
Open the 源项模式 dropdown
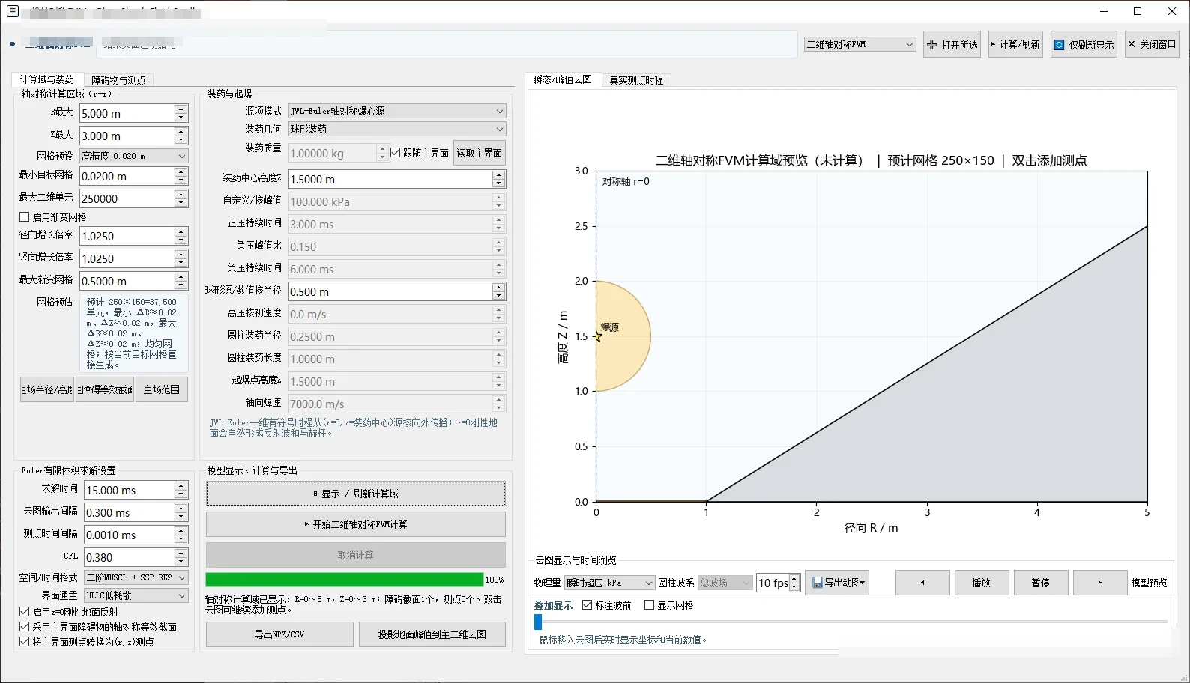click(397, 111)
